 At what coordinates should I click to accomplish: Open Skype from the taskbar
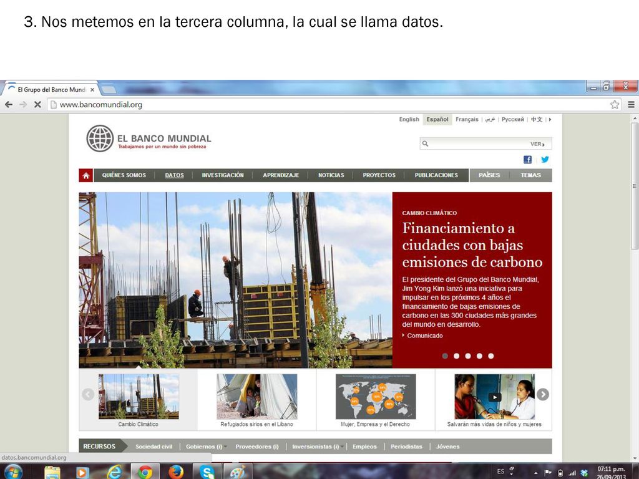pyautogui.click(x=207, y=473)
